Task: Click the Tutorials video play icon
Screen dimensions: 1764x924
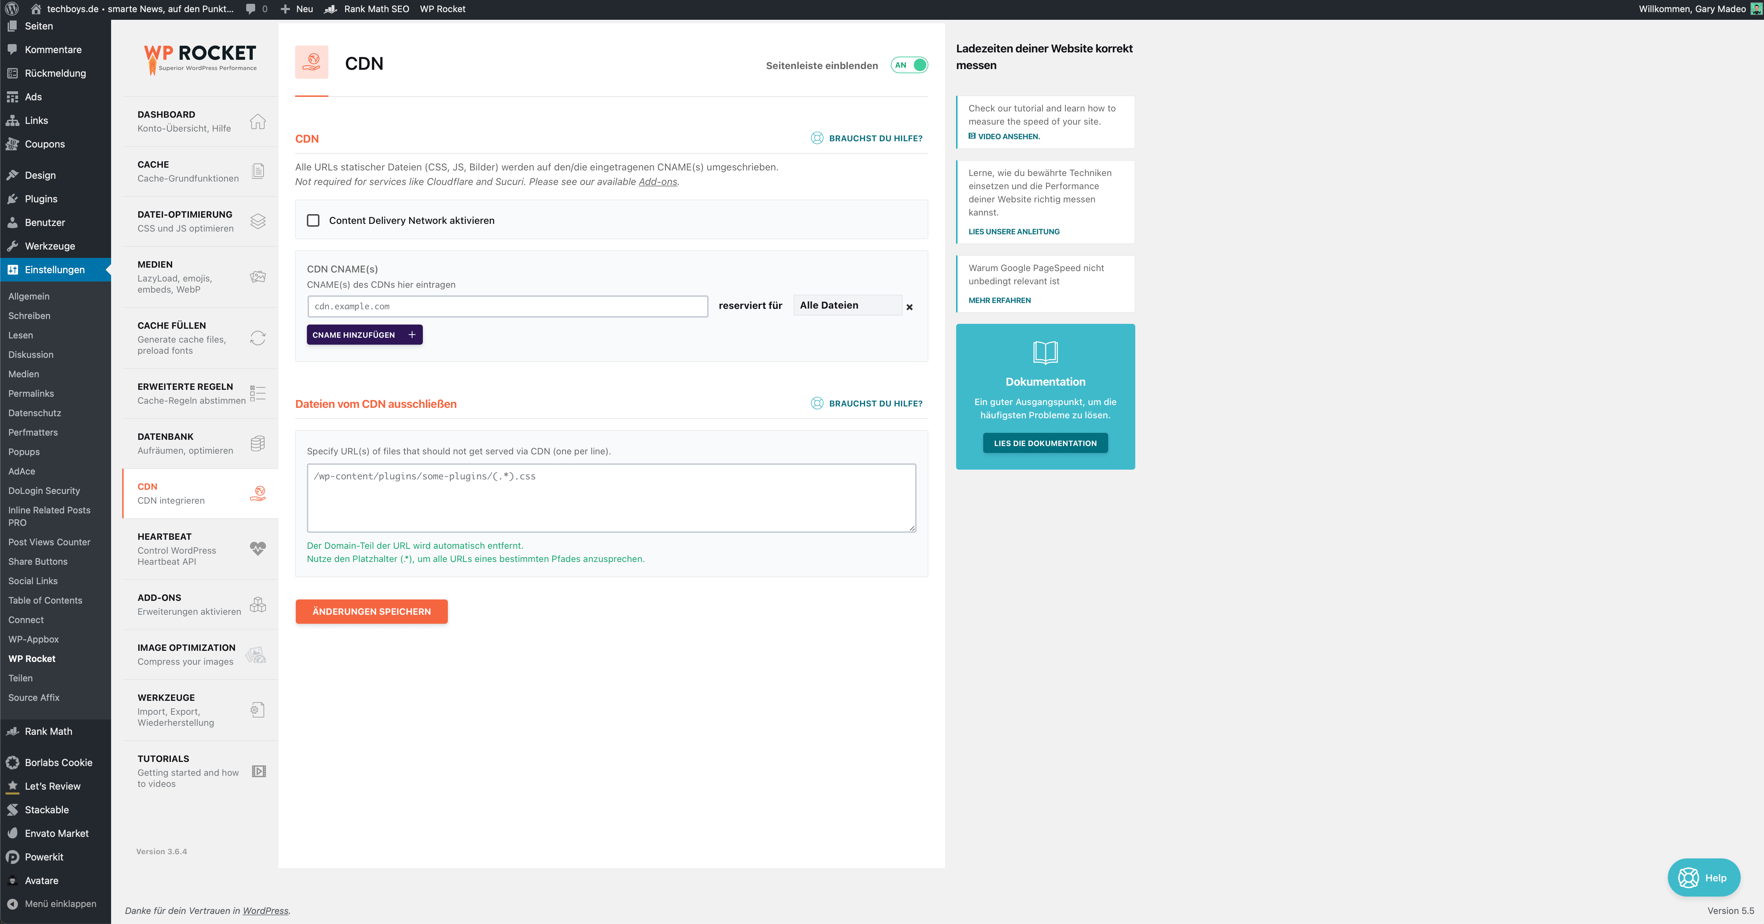Action: click(x=259, y=771)
